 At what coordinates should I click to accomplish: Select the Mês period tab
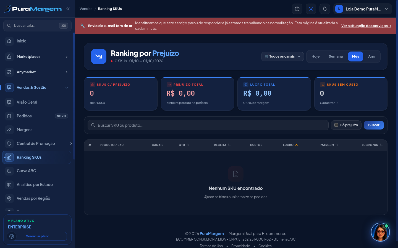(x=355, y=56)
